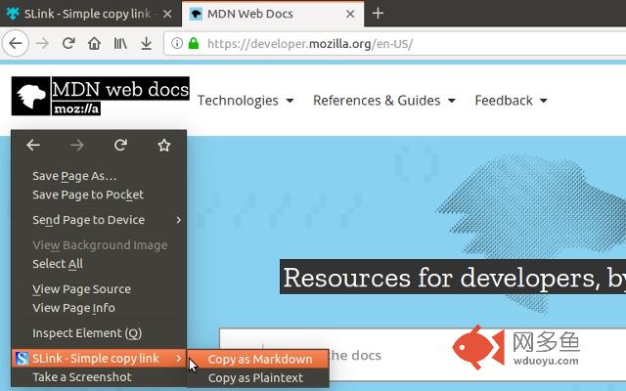
Task: Expand SLink submenu chevron
Action: click(x=178, y=359)
